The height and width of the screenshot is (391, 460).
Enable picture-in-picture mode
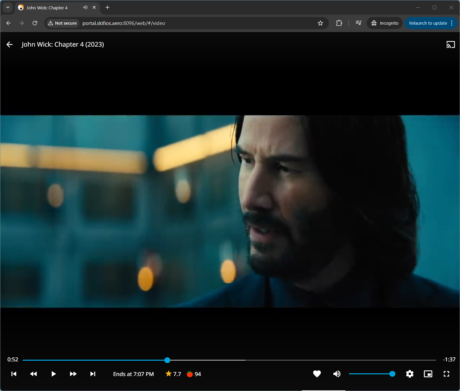point(428,374)
